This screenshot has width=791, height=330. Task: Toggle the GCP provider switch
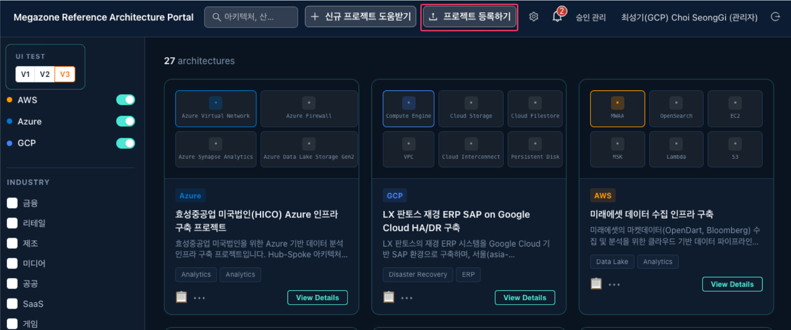[x=125, y=143]
